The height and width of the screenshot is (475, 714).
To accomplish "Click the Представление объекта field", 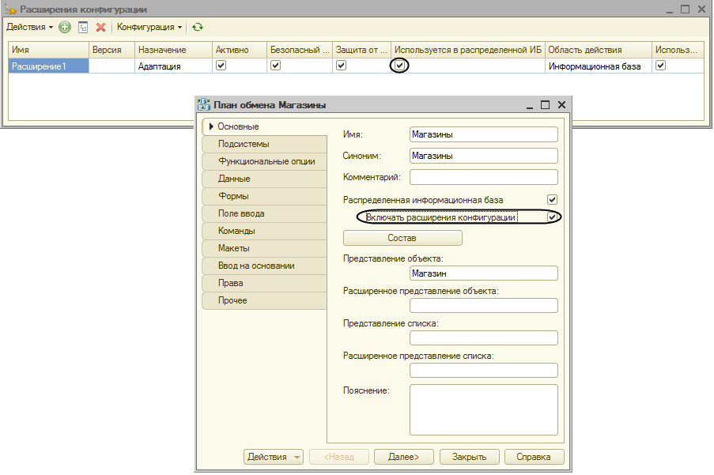I will (x=484, y=273).
